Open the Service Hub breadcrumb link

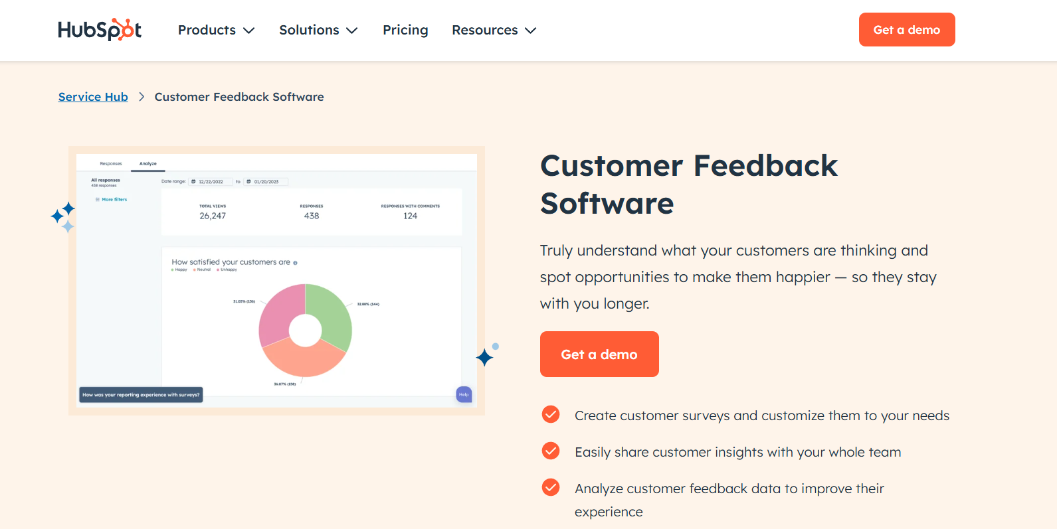click(93, 97)
